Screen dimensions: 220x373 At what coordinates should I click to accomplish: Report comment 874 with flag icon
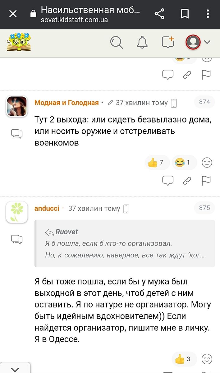point(206,180)
